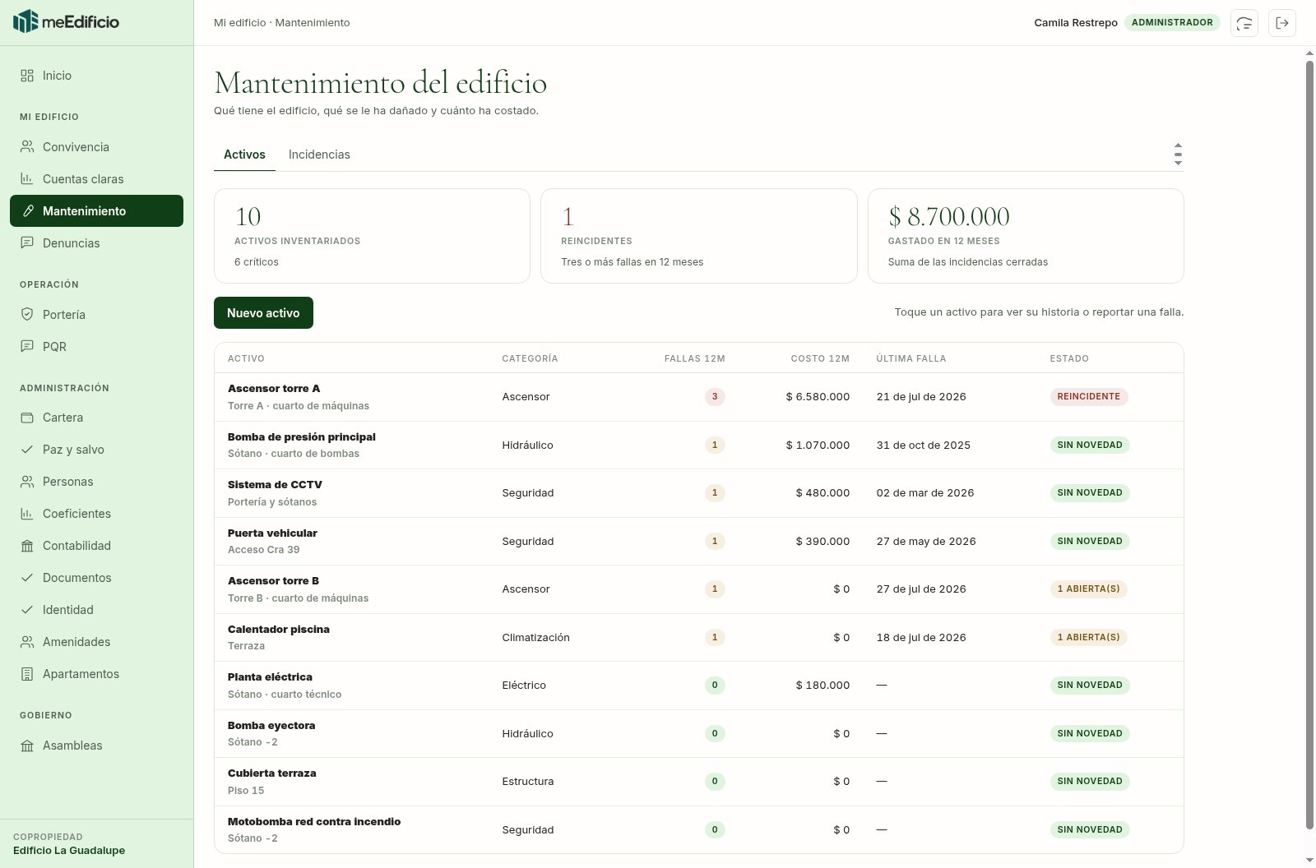1316x868 pixels.
Task: Click the $ 8.700.000 spent total
Action: pyautogui.click(x=949, y=216)
